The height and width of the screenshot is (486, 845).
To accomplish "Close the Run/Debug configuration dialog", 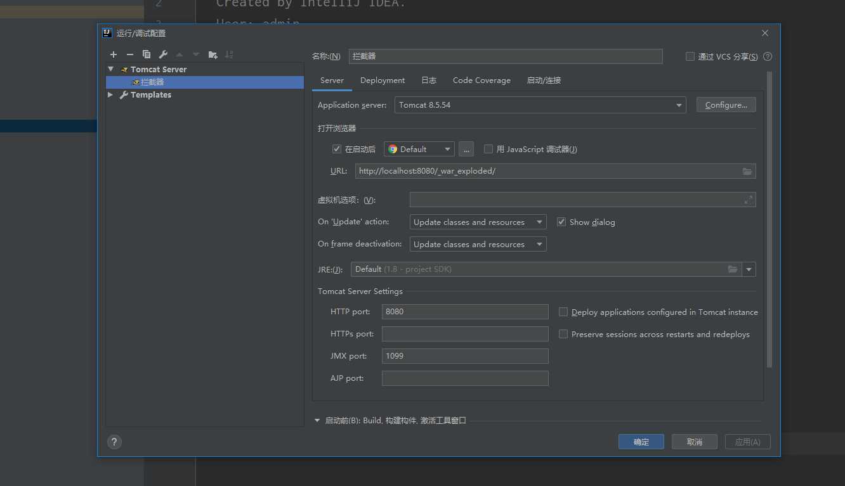I will (765, 33).
